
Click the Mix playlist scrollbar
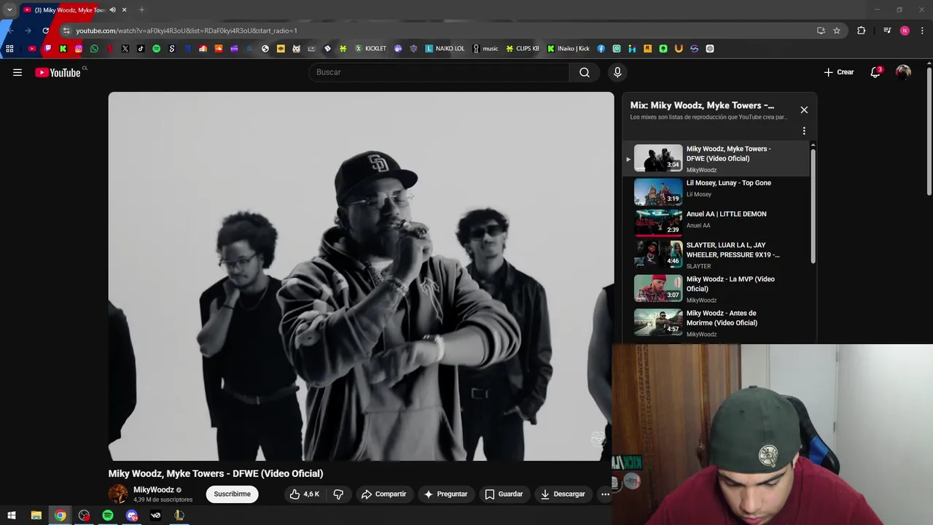pos(813,206)
